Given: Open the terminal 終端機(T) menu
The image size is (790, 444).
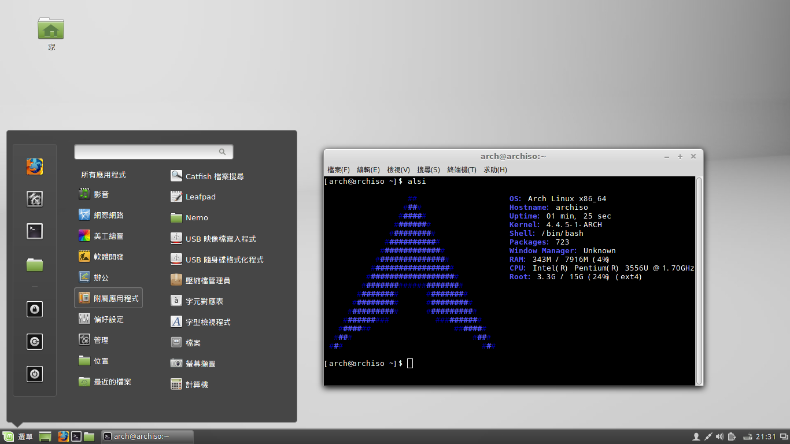Looking at the screenshot, I should tap(462, 169).
